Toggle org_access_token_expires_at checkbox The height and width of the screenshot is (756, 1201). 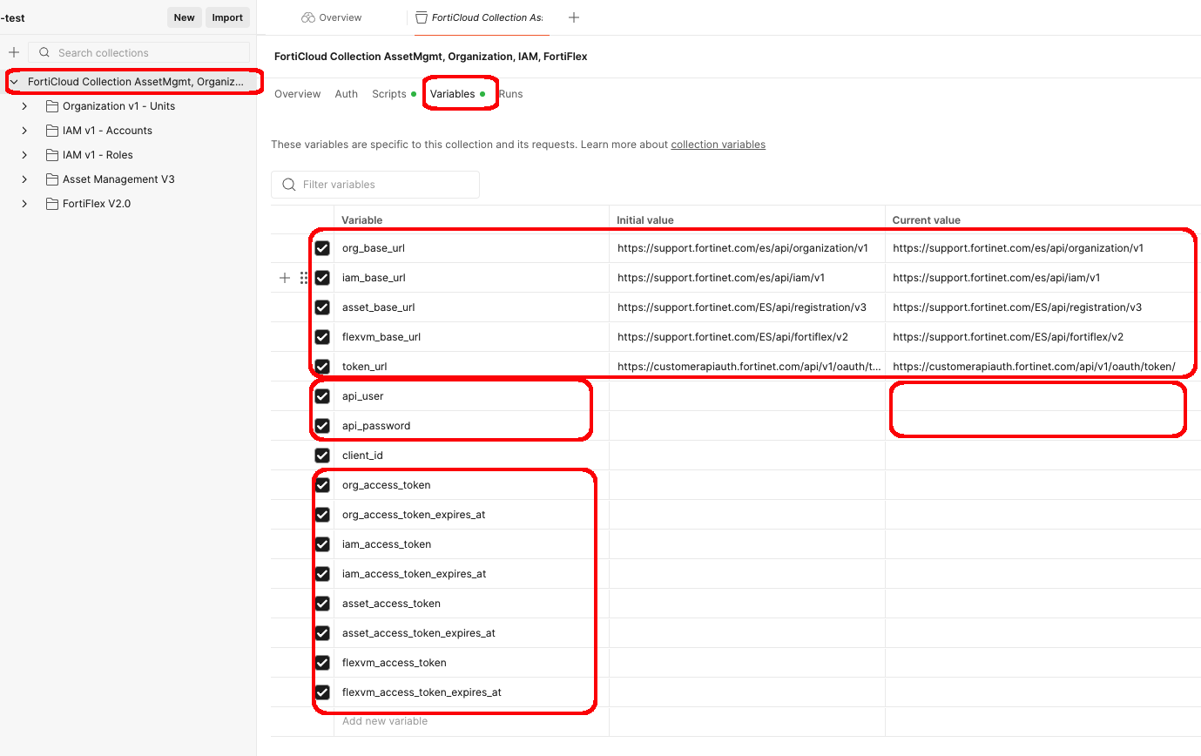click(322, 515)
